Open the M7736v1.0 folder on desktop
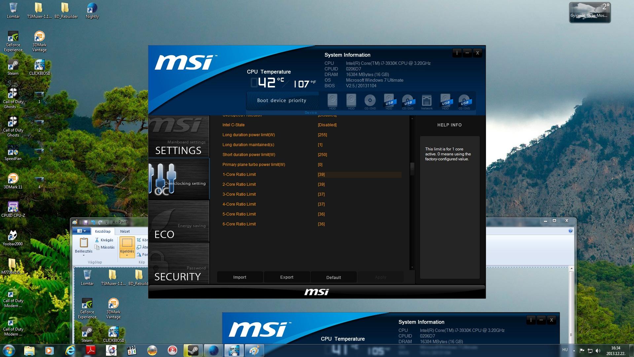 click(12, 266)
